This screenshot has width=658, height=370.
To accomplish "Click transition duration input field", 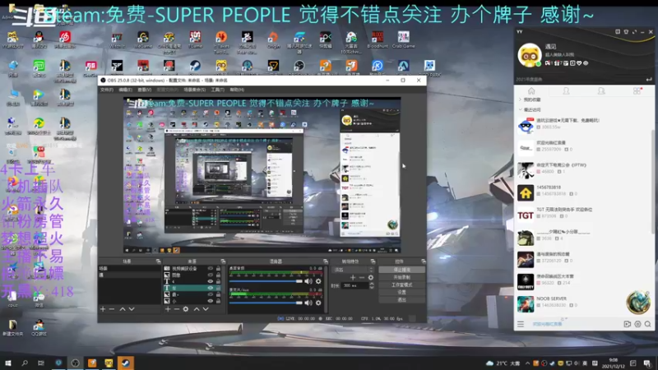I will [x=355, y=285].
